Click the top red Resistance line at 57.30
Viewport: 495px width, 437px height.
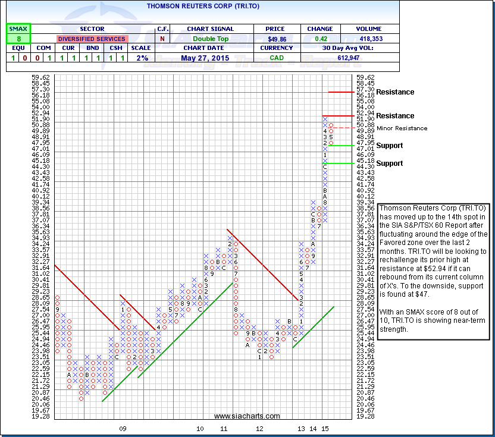pyautogui.click(x=342, y=92)
